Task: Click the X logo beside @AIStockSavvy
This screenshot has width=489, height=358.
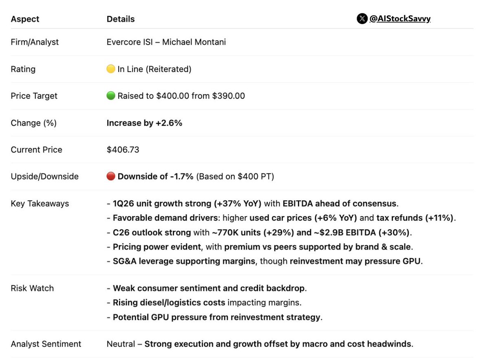Action: tap(362, 19)
